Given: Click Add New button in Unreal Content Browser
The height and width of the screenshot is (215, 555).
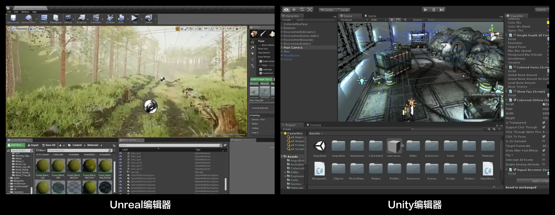Looking at the screenshot, I should click(16, 145).
